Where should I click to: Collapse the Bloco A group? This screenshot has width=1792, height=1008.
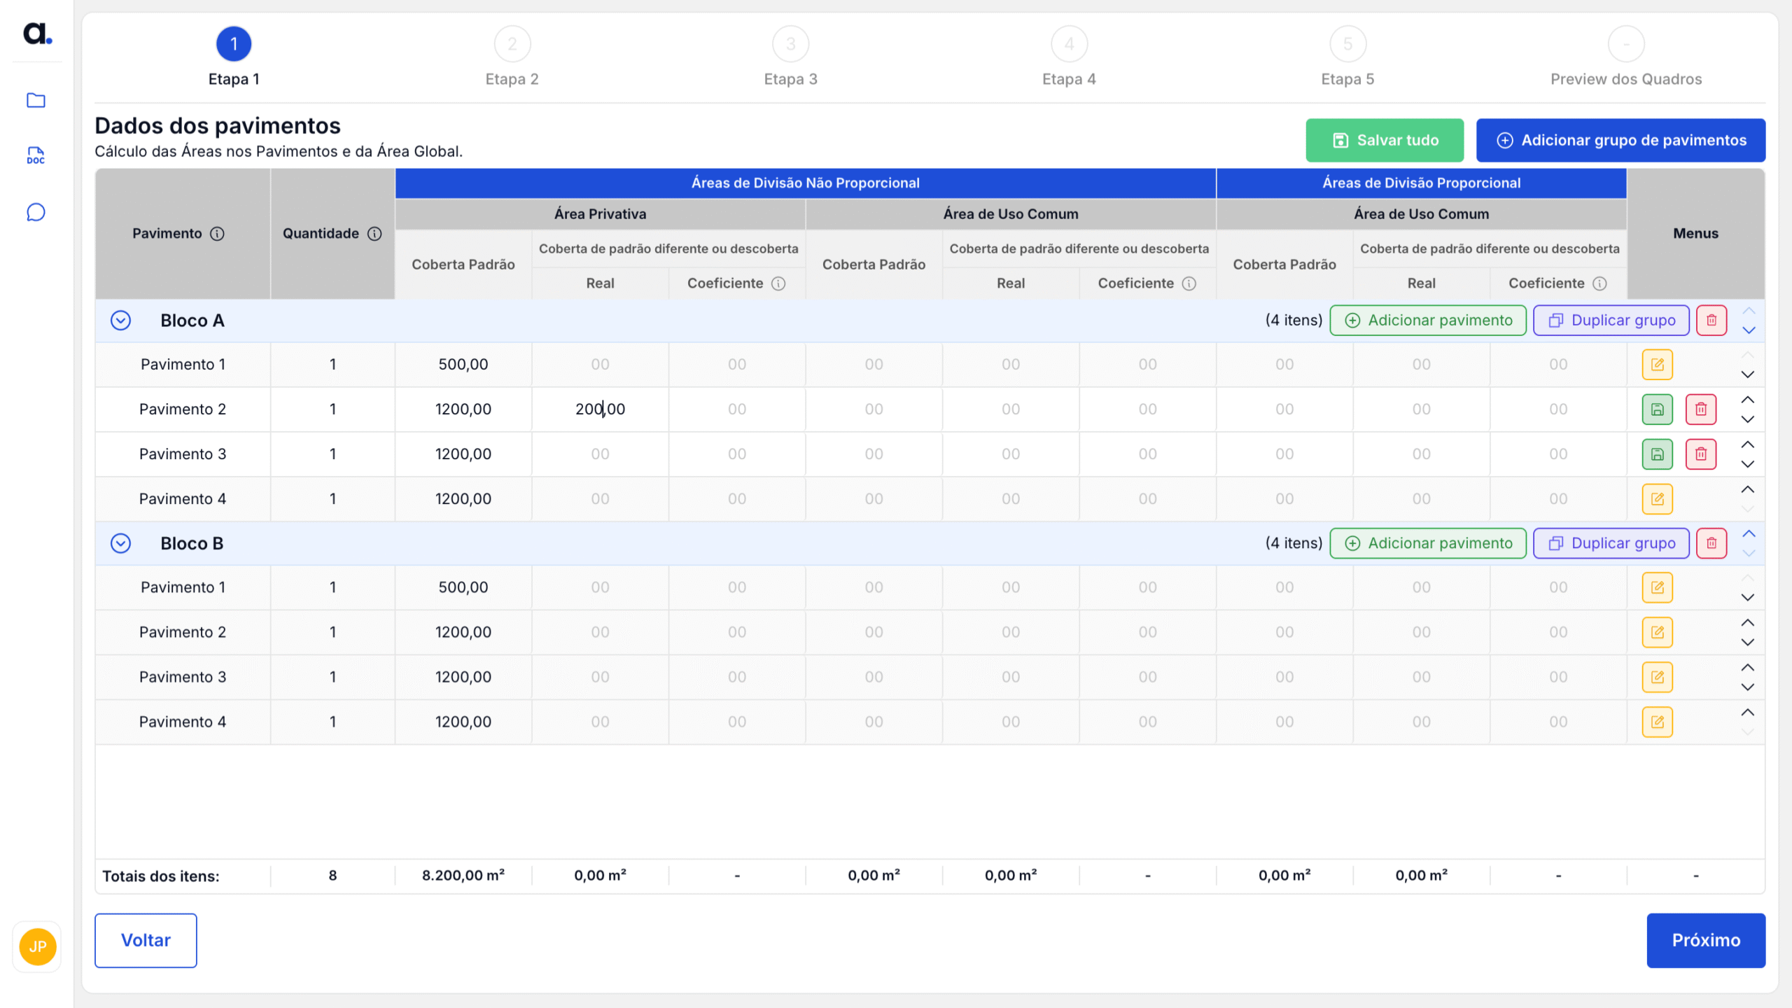pos(121,321)
